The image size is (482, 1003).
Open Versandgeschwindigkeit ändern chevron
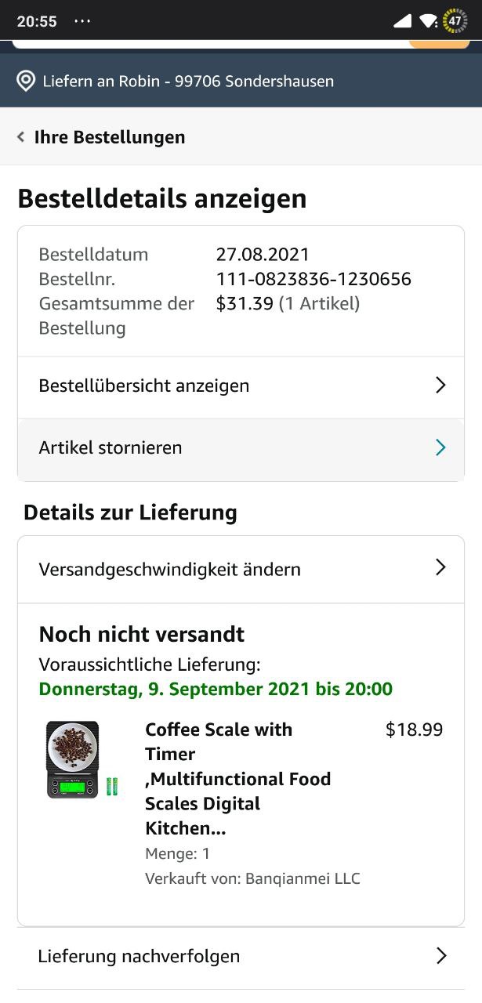point(440,568)
